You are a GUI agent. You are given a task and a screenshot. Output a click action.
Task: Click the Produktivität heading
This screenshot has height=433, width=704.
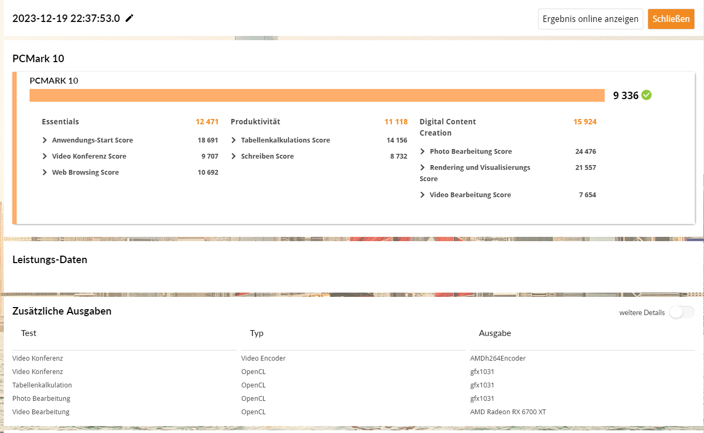(x=256, y=122)
